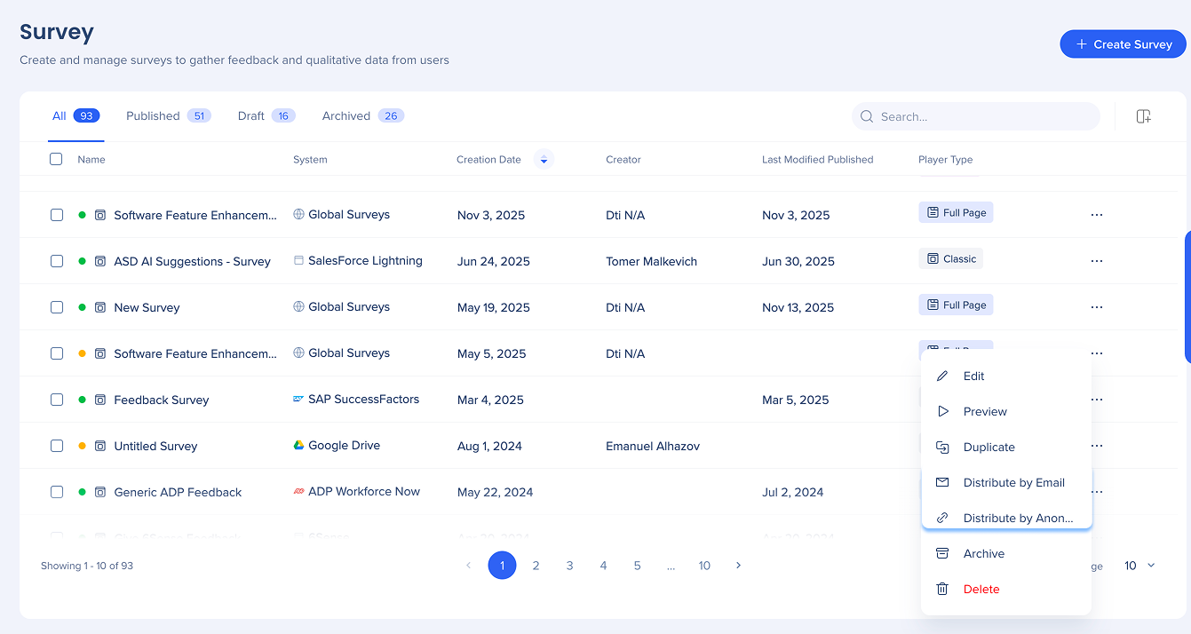Tick the checkbox for New Survey row
The width and height of the screenshot is (1191, 634).
(57, 307)
